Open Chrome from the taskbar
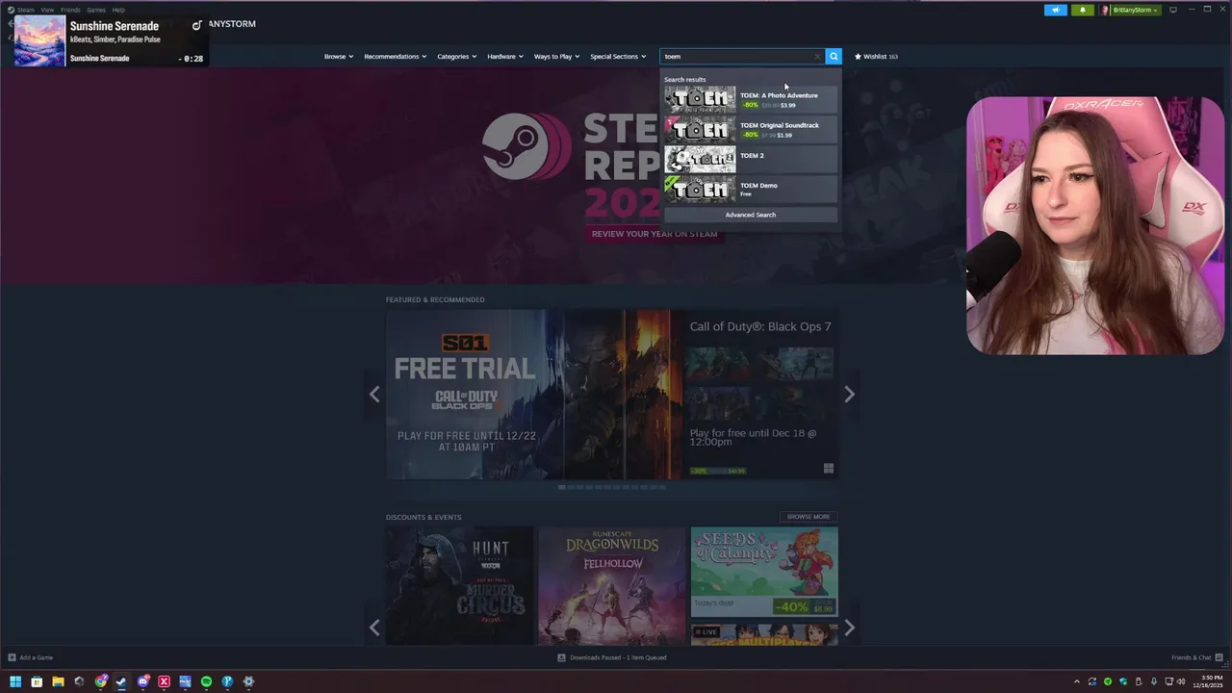The height and width of the screenshot is (693, 1232). coord(101,681)
